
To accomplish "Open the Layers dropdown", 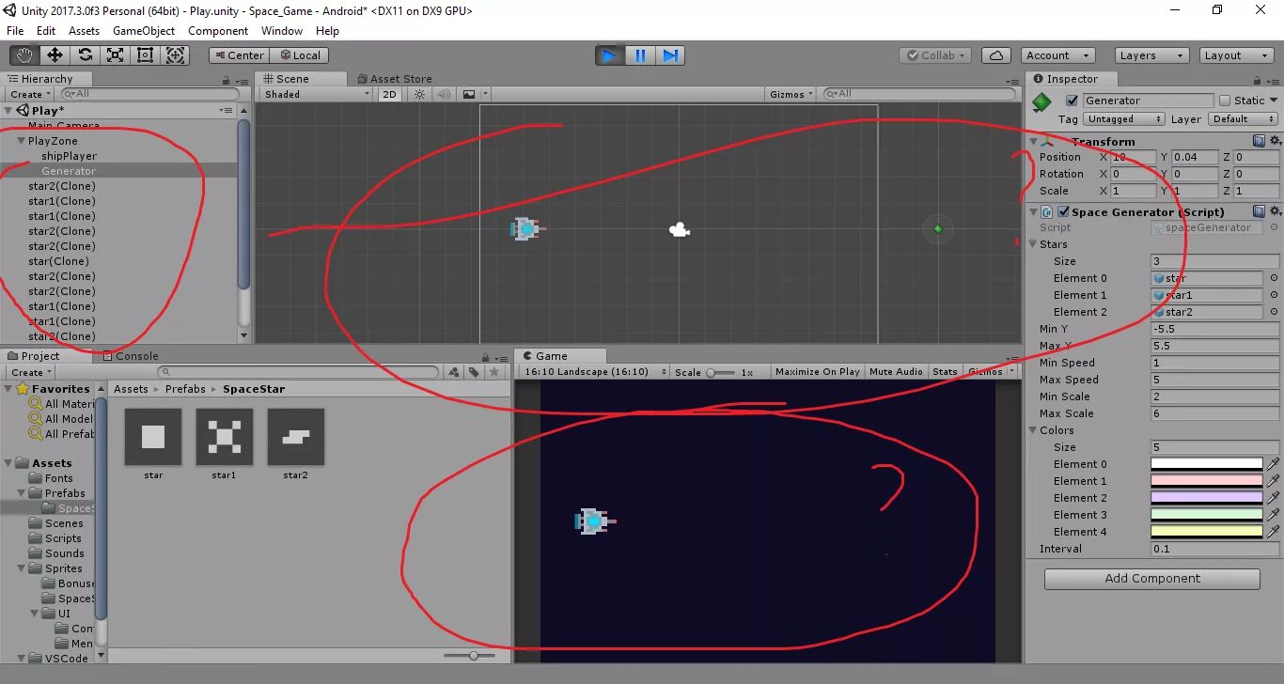I will (x=1151, y=55).
